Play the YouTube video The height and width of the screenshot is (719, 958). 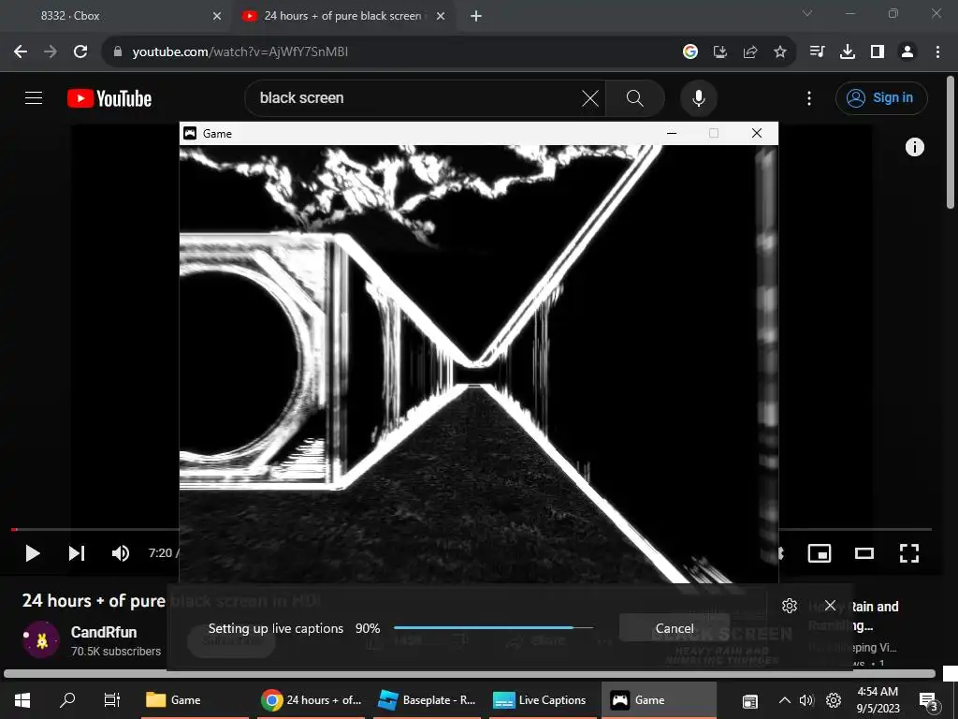(x=33, y=553)
